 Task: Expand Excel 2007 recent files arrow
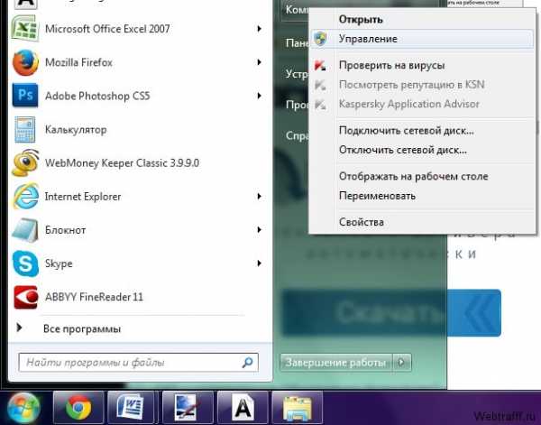[259, 29]
